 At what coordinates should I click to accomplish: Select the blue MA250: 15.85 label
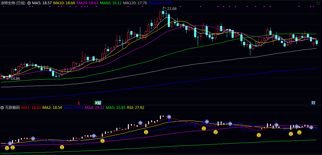[x=160, y=3]
